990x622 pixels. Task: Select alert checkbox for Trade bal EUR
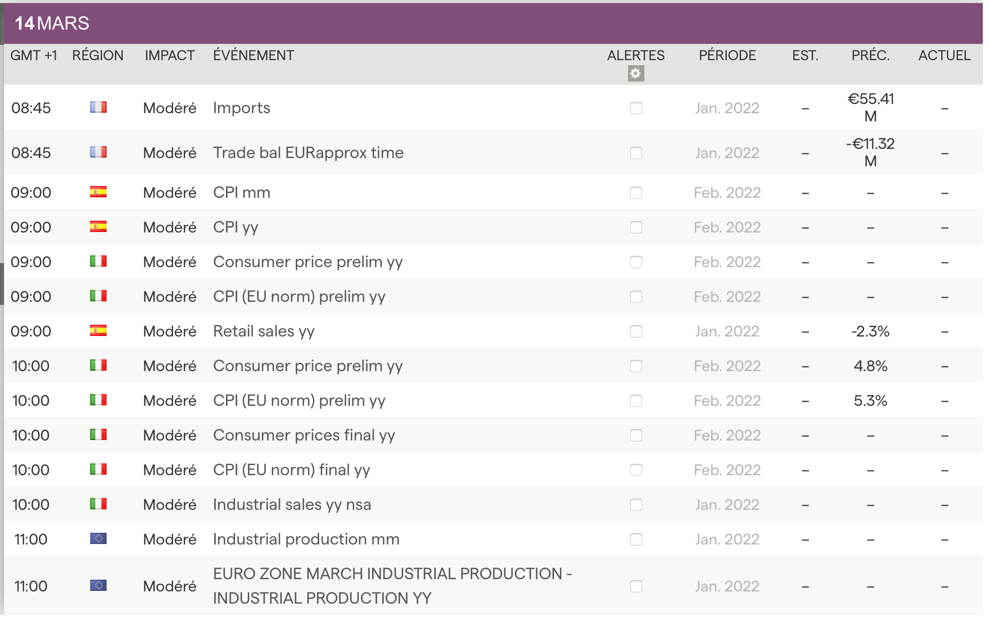tap(636, 153)
